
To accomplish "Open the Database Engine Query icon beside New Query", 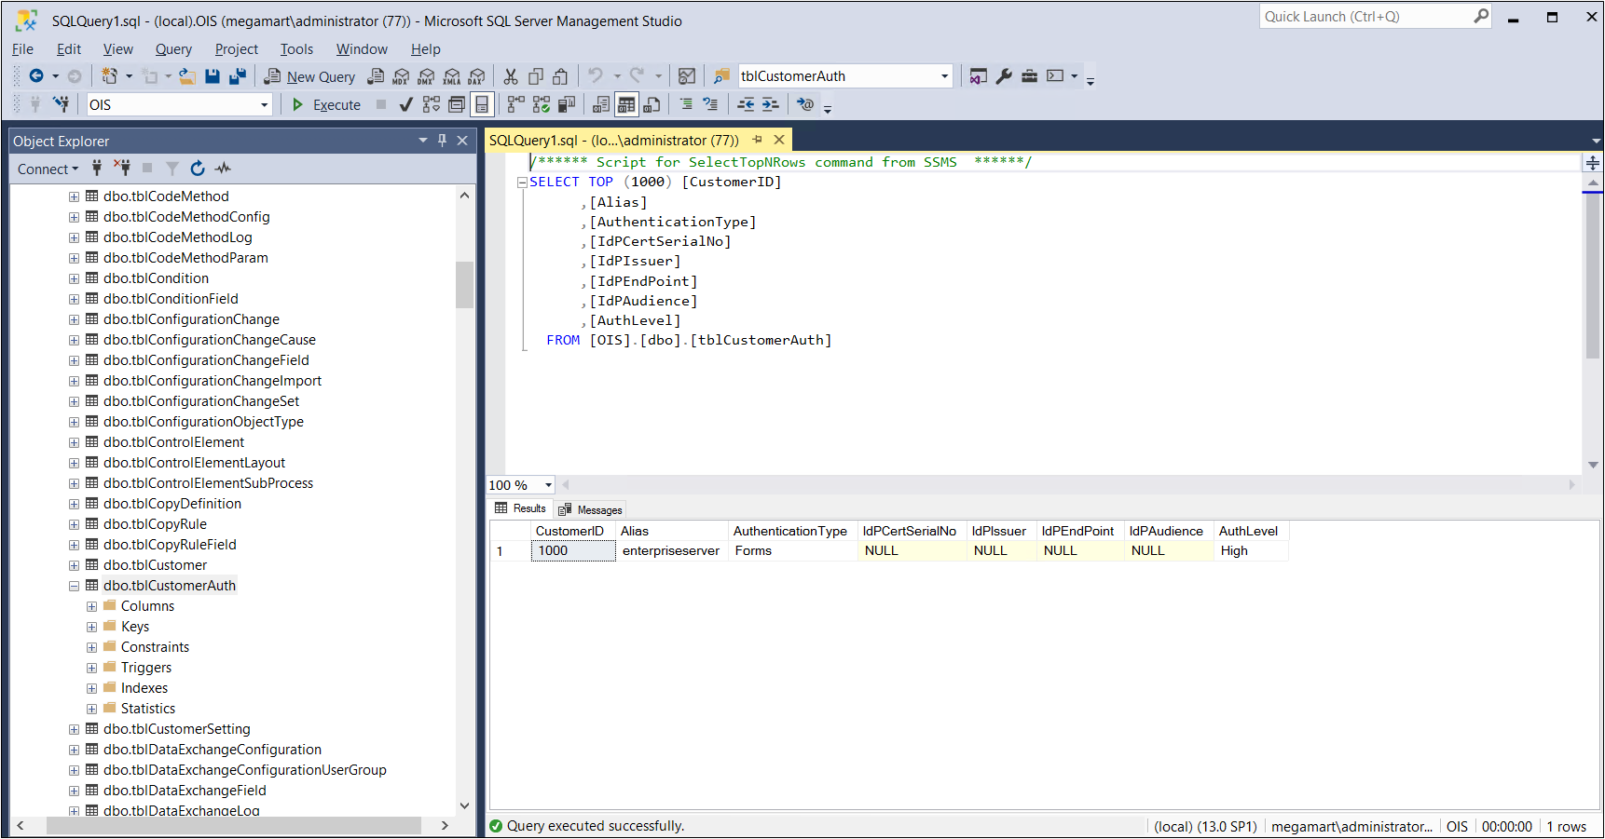I will coord(376,76).
